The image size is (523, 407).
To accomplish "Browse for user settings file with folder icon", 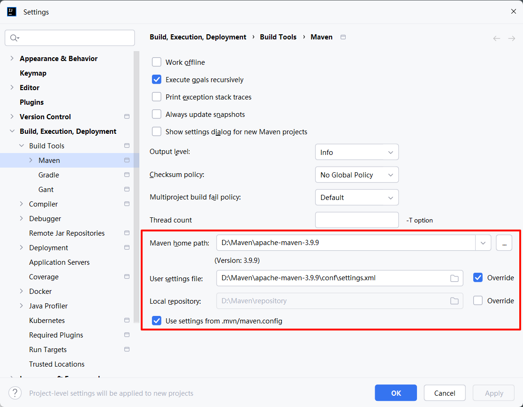I will (455, 278).
